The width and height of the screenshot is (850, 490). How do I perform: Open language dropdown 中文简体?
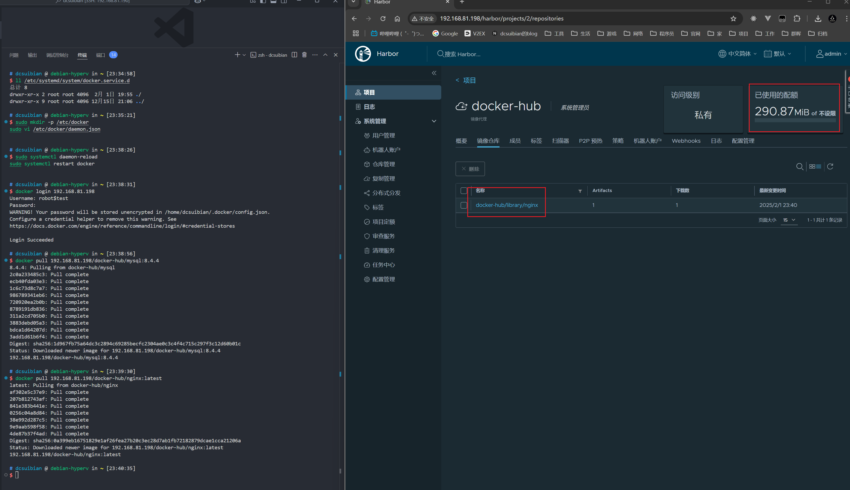point(737,54)
